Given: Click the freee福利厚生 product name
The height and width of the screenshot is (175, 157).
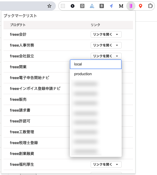Looking at the screenshot, I should [x=22, y=164].
